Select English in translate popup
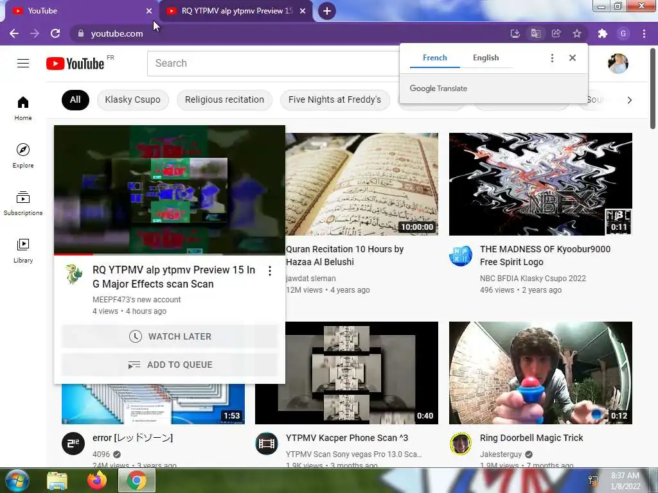The width and height of the screenshot is (658, 493). (486, 58)
